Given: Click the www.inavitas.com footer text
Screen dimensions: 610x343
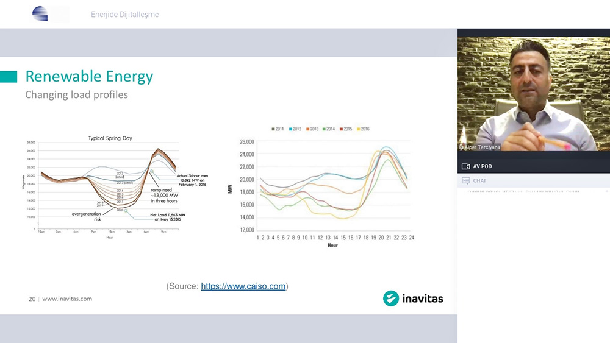Looking at the screenshot, I should (x=67, y=299).
